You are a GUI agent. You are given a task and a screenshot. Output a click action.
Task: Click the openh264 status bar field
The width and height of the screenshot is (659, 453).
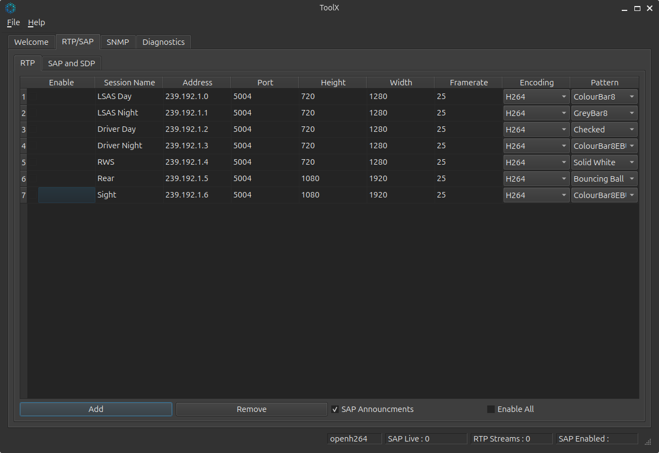click(x=354, y=438)
